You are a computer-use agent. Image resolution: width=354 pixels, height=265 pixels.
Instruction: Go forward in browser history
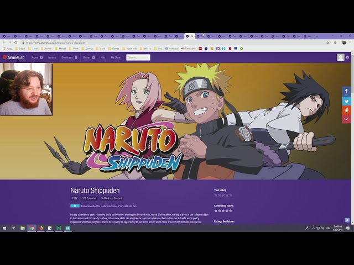tap(10, 43)
